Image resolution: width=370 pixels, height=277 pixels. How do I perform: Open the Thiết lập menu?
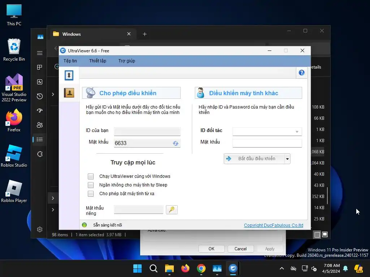point(98,61)
